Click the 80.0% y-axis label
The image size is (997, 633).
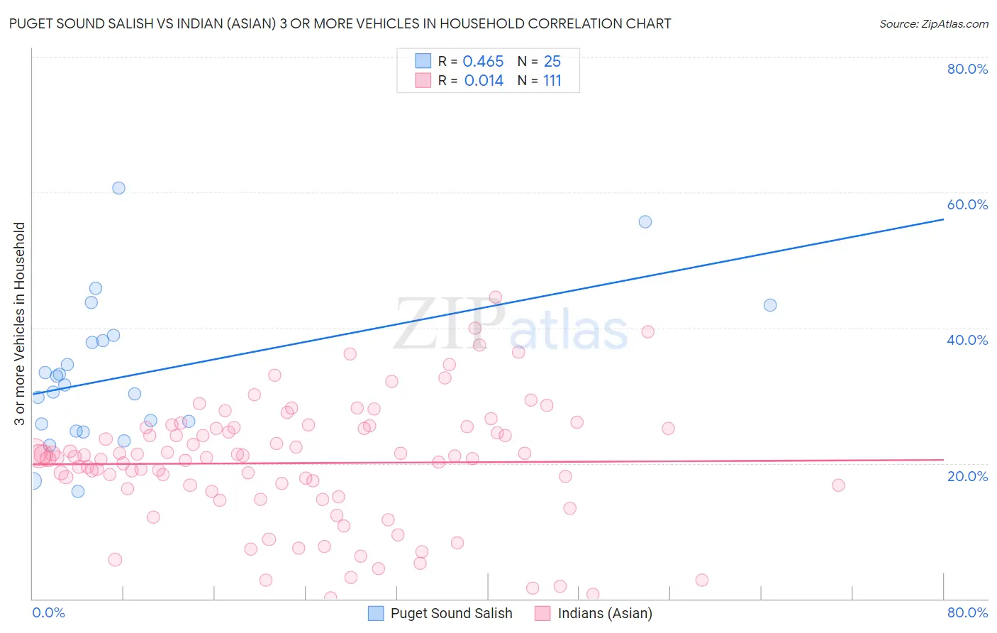click(967, 69)
